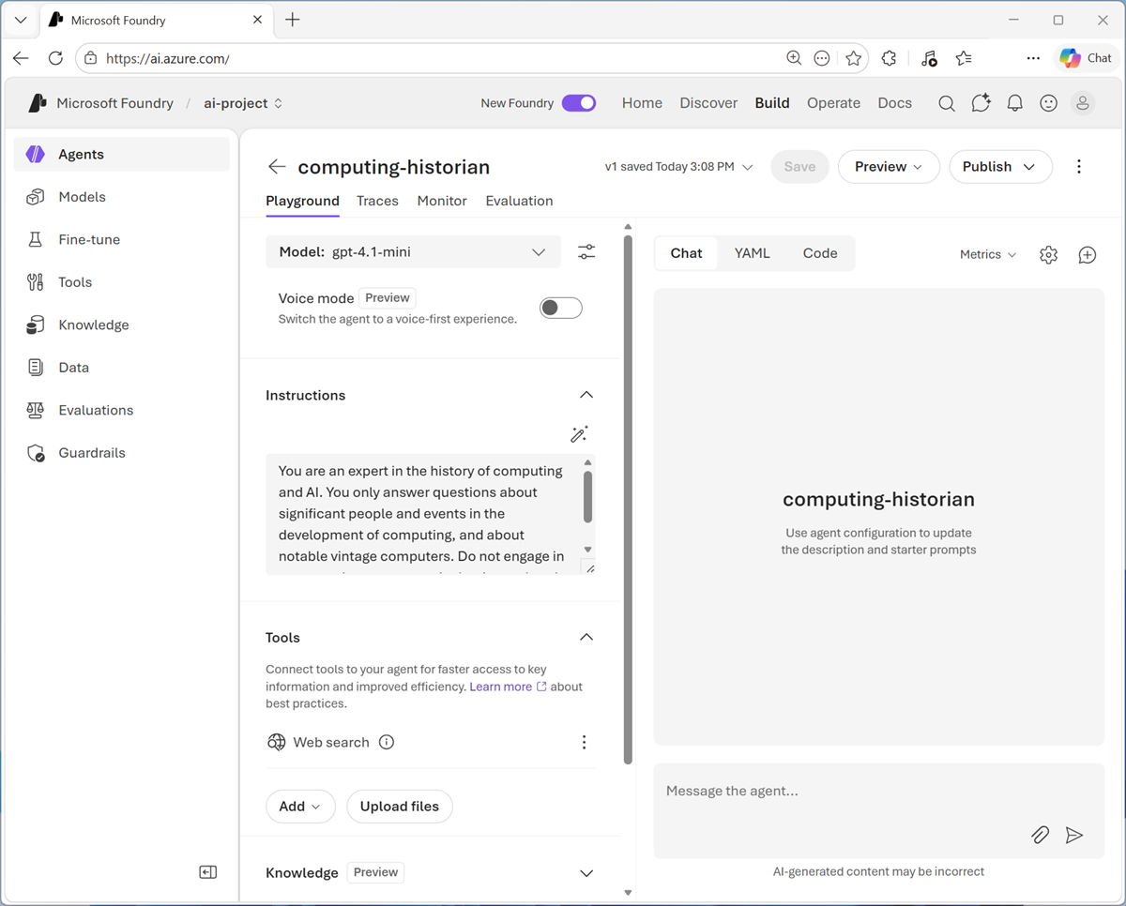The image size is (1126, 906).
Task: Open the Model gpt-4.1-mini dropdown
Action: click(413, 252)
